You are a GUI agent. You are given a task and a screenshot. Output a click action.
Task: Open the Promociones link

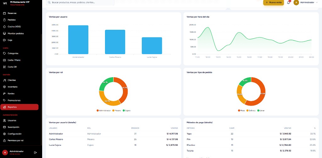pos(19,100)
